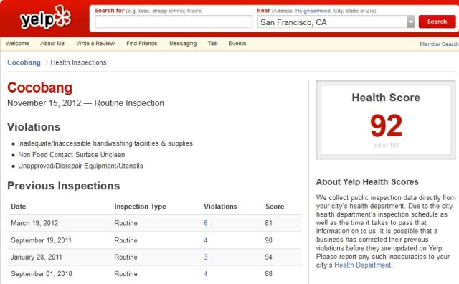
Task: Click the Score column header
Action: tap(275, 207)
